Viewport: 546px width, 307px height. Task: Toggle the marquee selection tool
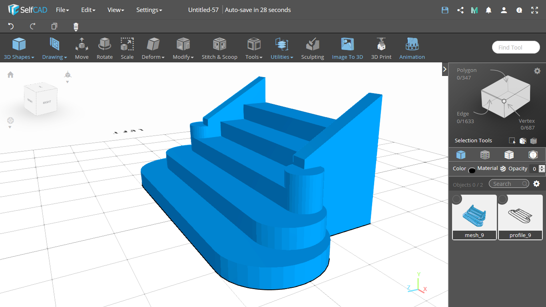click(512, 141)
